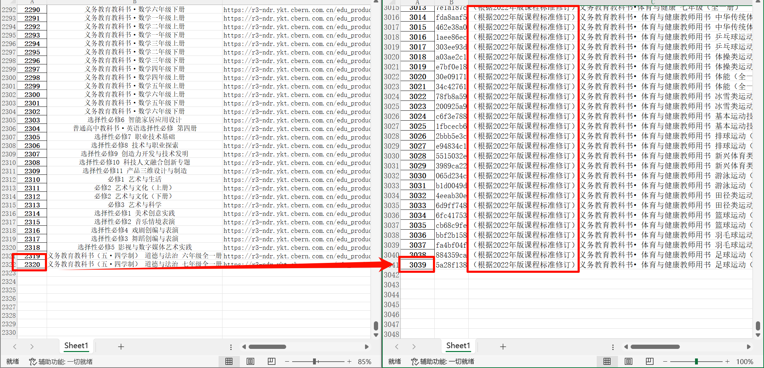Select Sheet1 tab in right window
The height and width of the screenshot is (368, 764).
click(458, 346)
